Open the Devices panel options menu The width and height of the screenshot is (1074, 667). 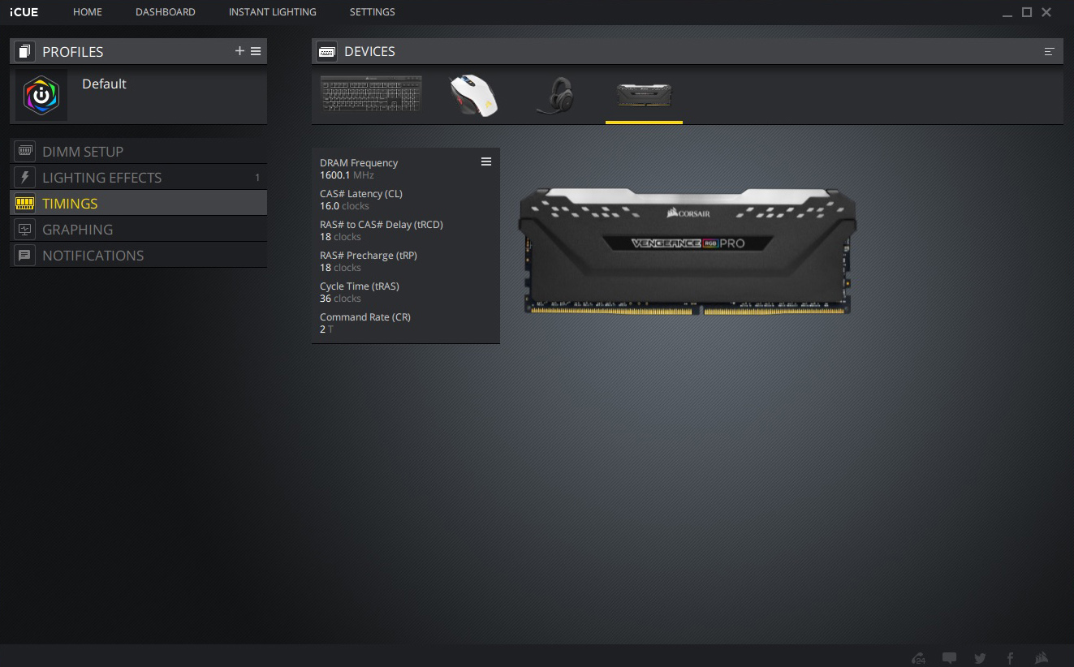(1049, 51)
